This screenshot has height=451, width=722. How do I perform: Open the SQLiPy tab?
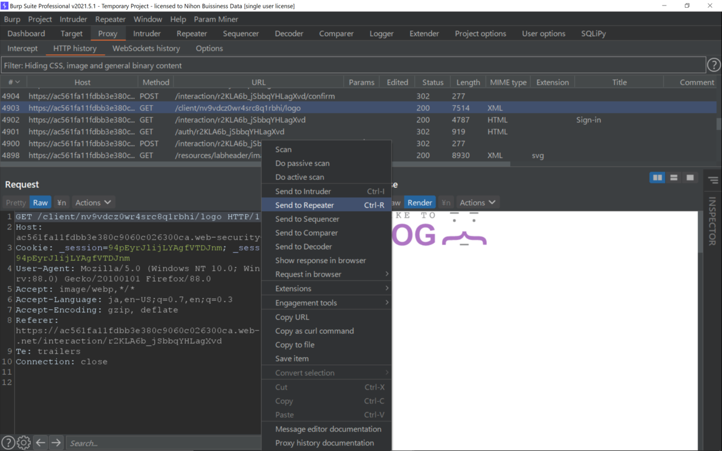594,34
